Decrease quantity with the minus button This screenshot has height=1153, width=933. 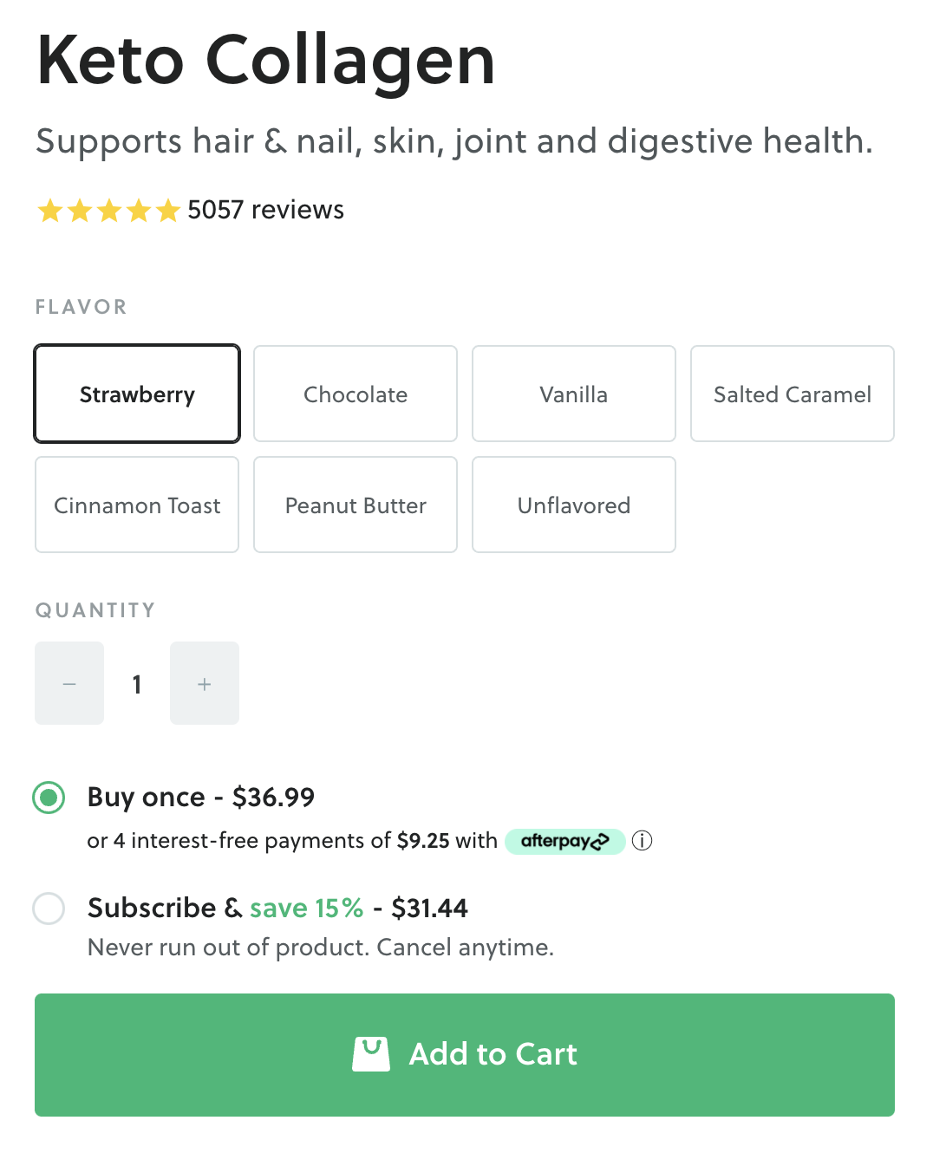(x=69, y=683)
